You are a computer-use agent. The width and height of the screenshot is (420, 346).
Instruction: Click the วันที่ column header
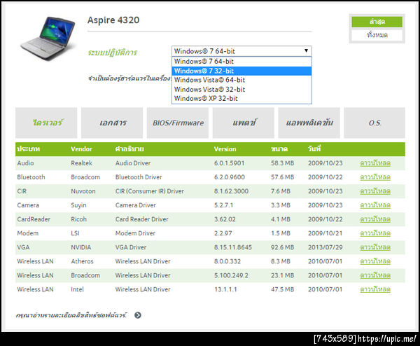pyautogui.click(x=314, y=148)
